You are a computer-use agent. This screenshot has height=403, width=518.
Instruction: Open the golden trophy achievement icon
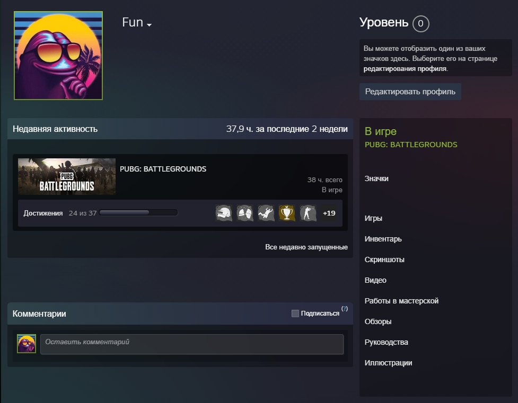tap(287, 213)
